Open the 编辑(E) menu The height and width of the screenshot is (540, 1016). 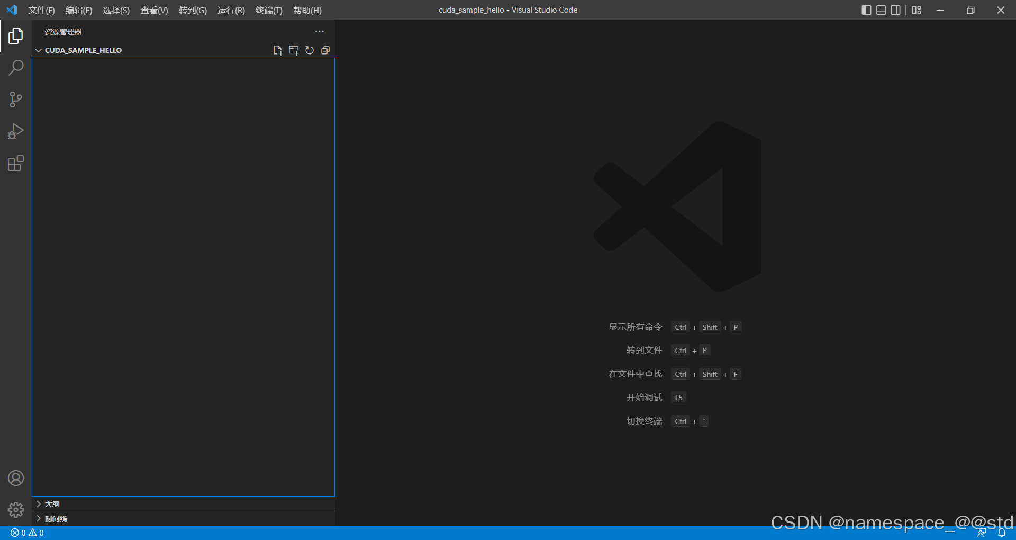(79, 10)
